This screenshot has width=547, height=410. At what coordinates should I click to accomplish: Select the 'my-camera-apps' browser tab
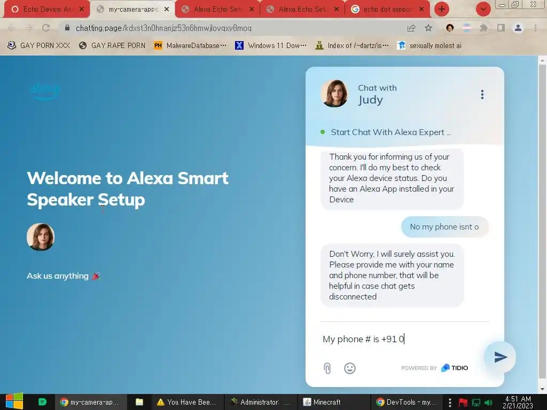point(132,10)
